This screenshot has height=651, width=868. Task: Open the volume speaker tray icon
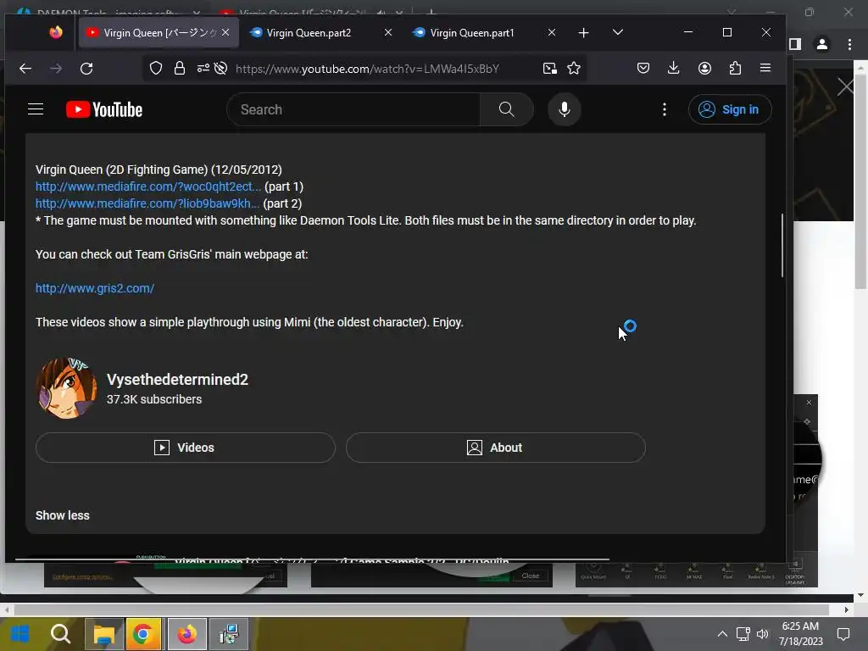[x=763, y=634]
